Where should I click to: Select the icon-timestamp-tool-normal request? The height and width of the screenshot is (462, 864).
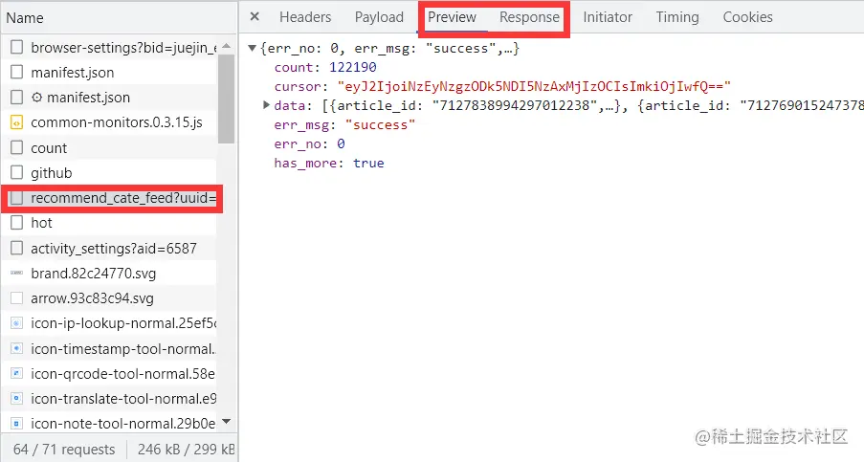[x=110, y=348]
